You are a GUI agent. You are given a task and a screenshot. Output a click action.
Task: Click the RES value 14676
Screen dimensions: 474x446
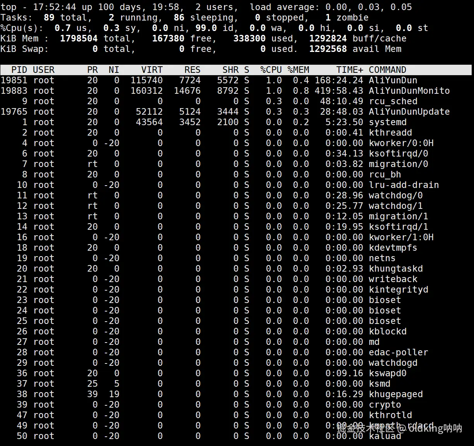[x=187, y=91]
